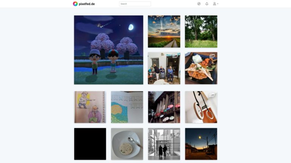This screenshot has height=163, width=291.
Task: Open the notifications bell icon
Action: click(207, 4)
